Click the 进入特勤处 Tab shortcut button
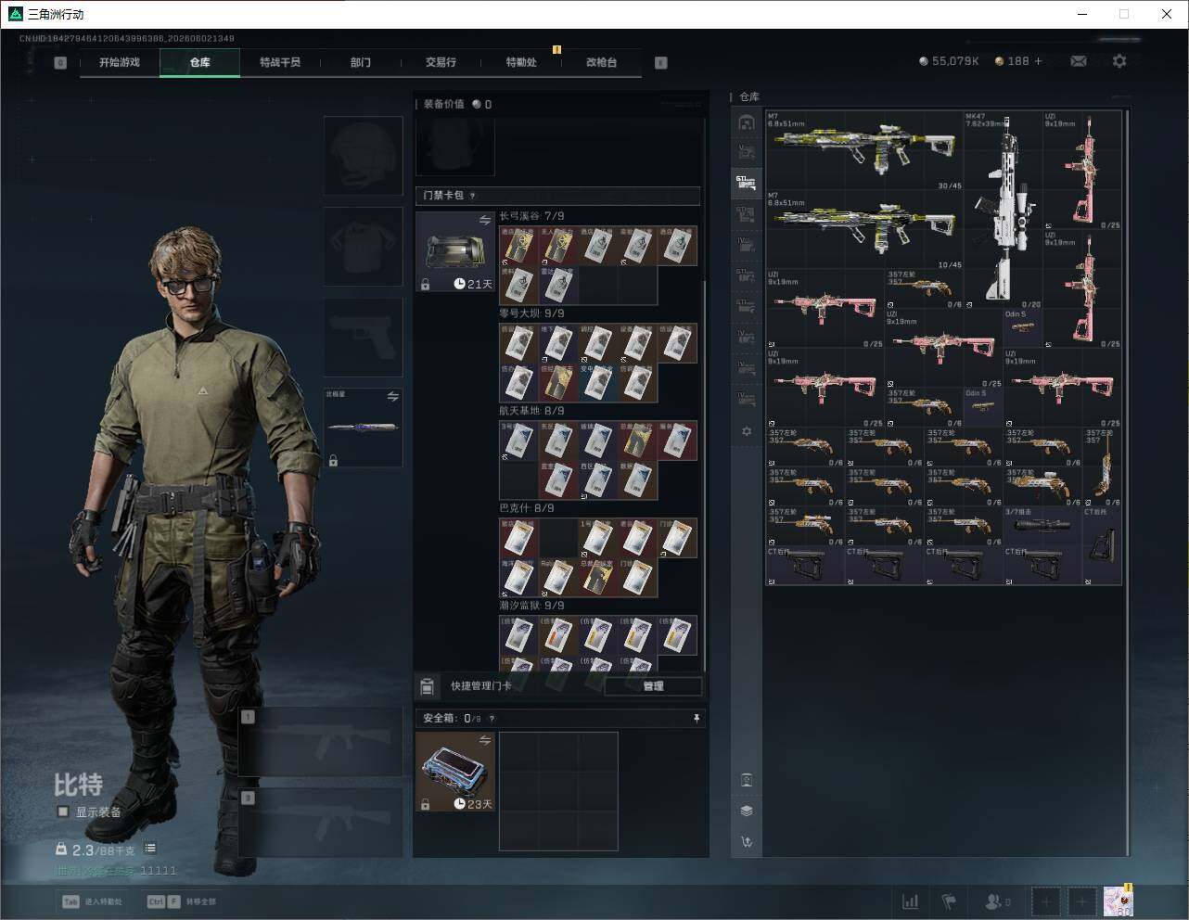 click(93, 901)
